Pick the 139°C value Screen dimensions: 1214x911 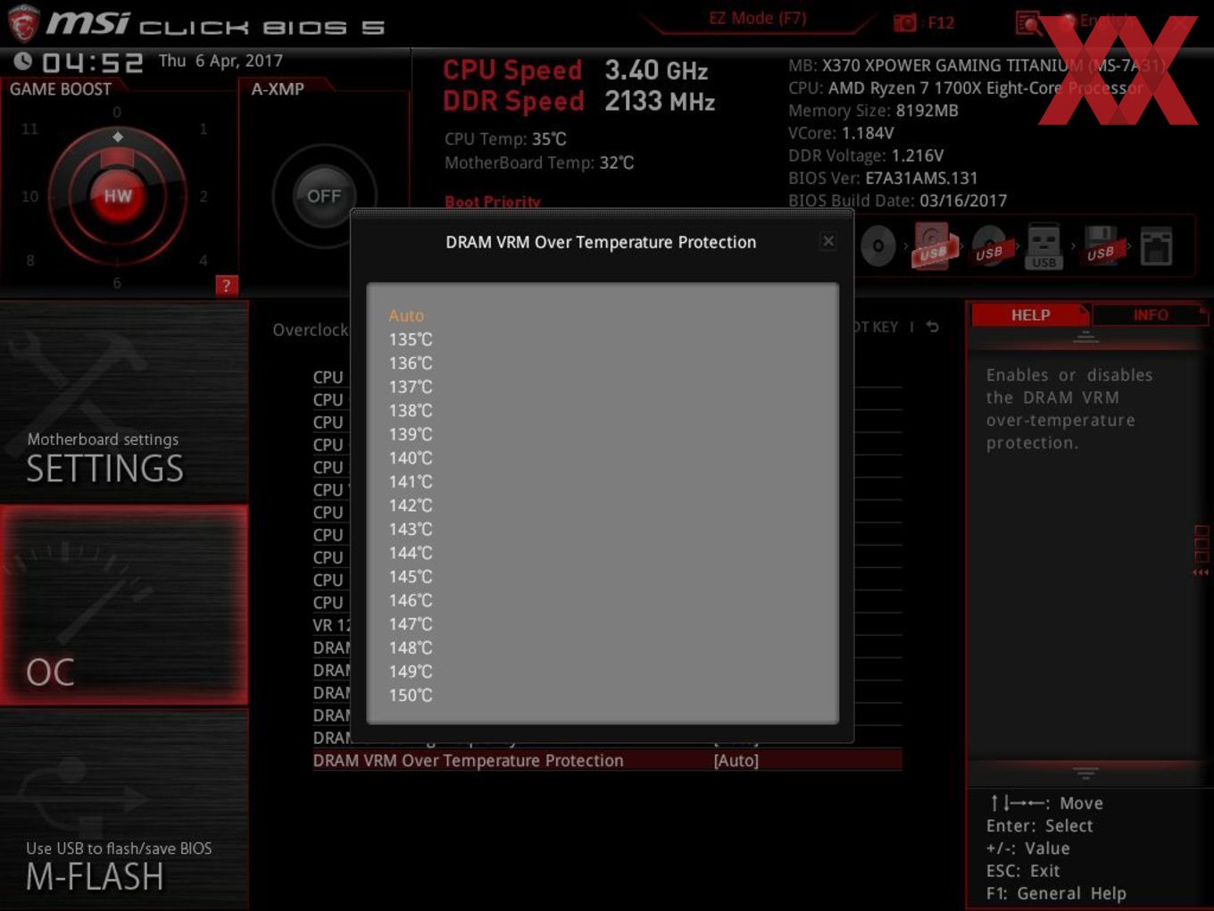(x=411, y=434)
